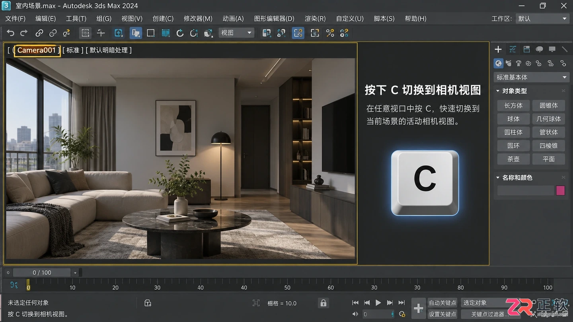Image resolution: width=573 pixels, height=322 pixels.
Task: Open the 默认明暗处理 shading menu
Action: click(109, 50)
